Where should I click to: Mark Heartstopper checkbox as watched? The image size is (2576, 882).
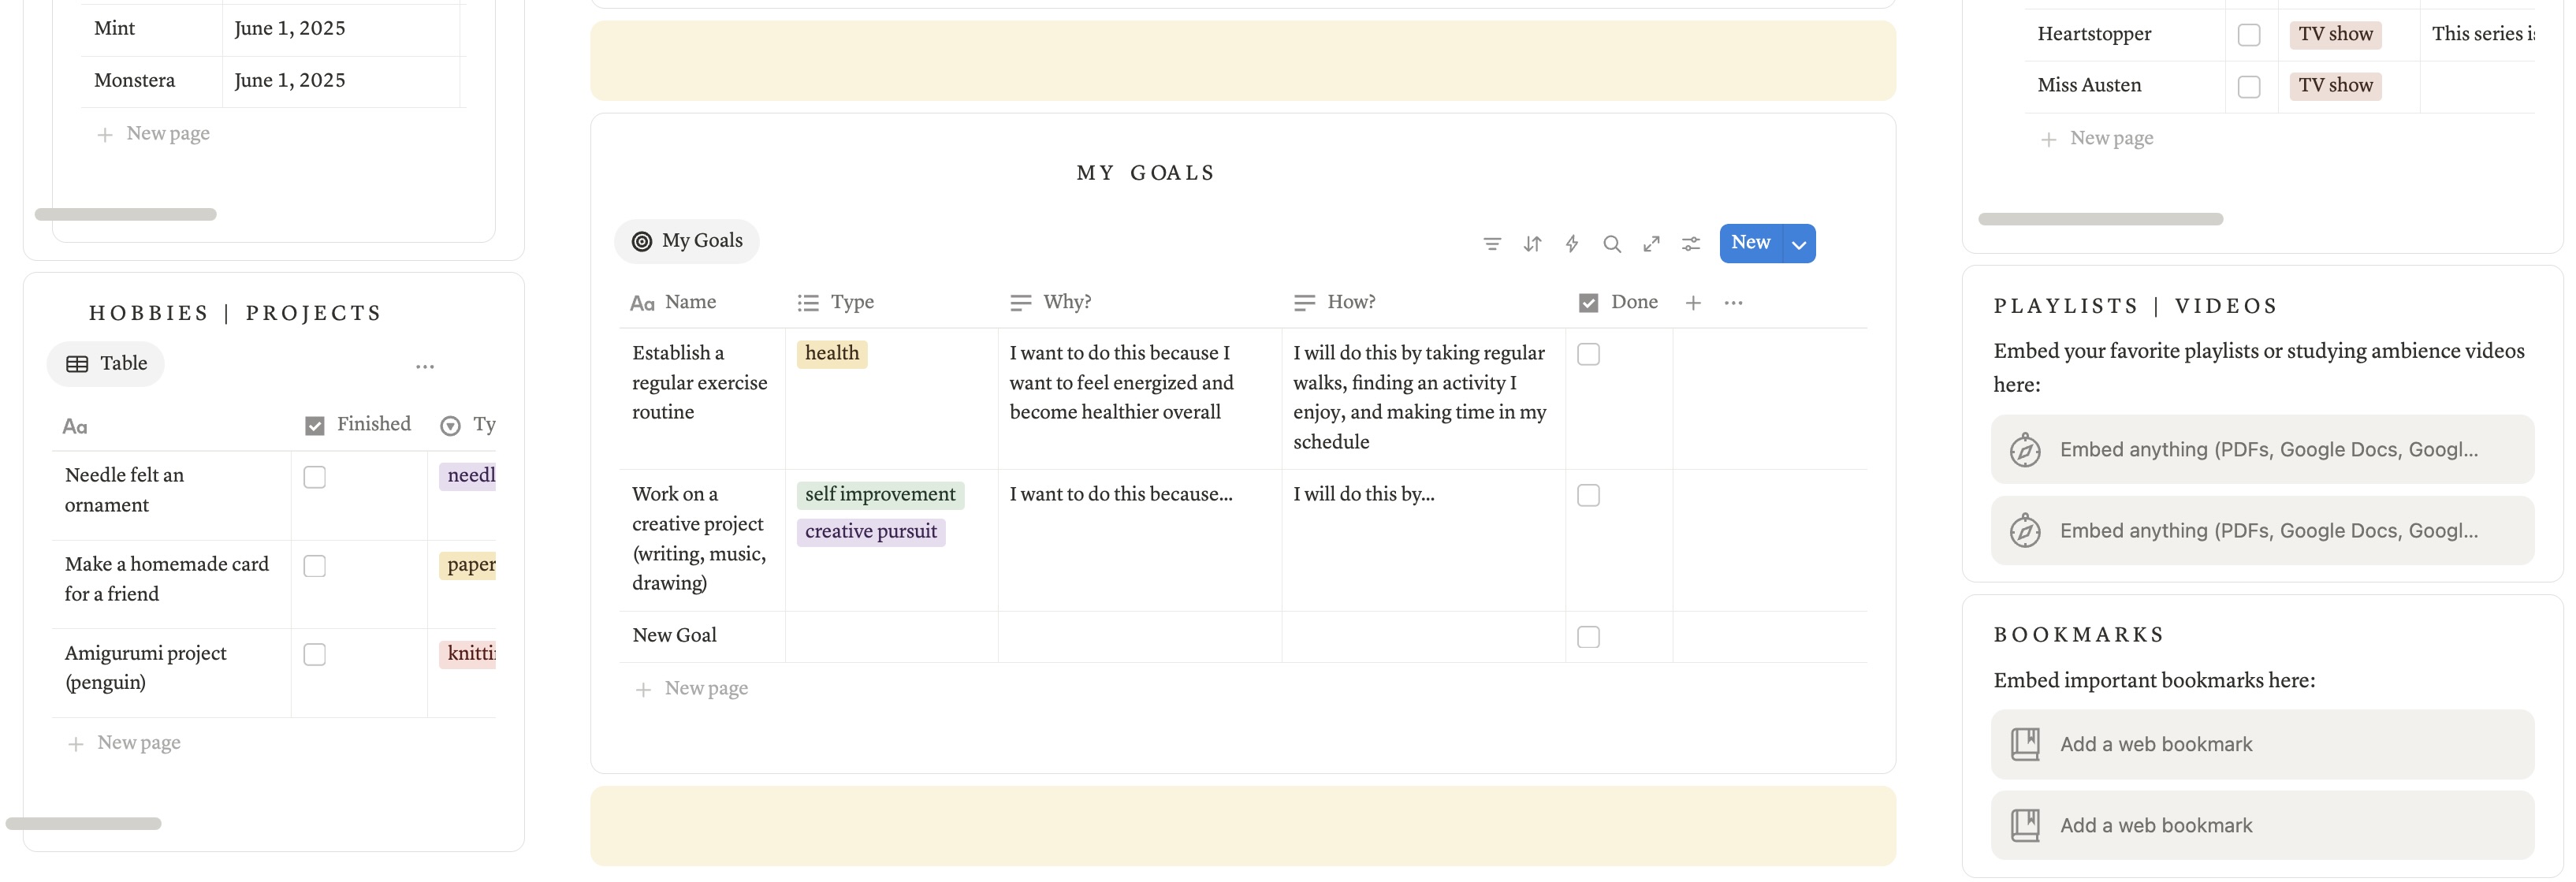click(2249, 35)
